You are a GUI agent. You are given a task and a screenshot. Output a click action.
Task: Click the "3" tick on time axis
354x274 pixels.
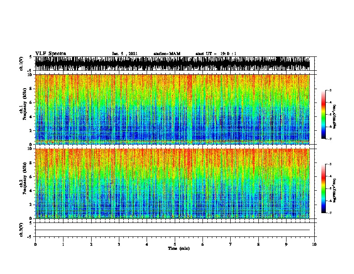(x=119, y=244)
